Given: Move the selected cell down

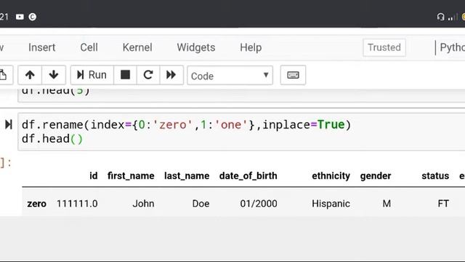Looking at the screenshot, I should (x=54, y=75).
